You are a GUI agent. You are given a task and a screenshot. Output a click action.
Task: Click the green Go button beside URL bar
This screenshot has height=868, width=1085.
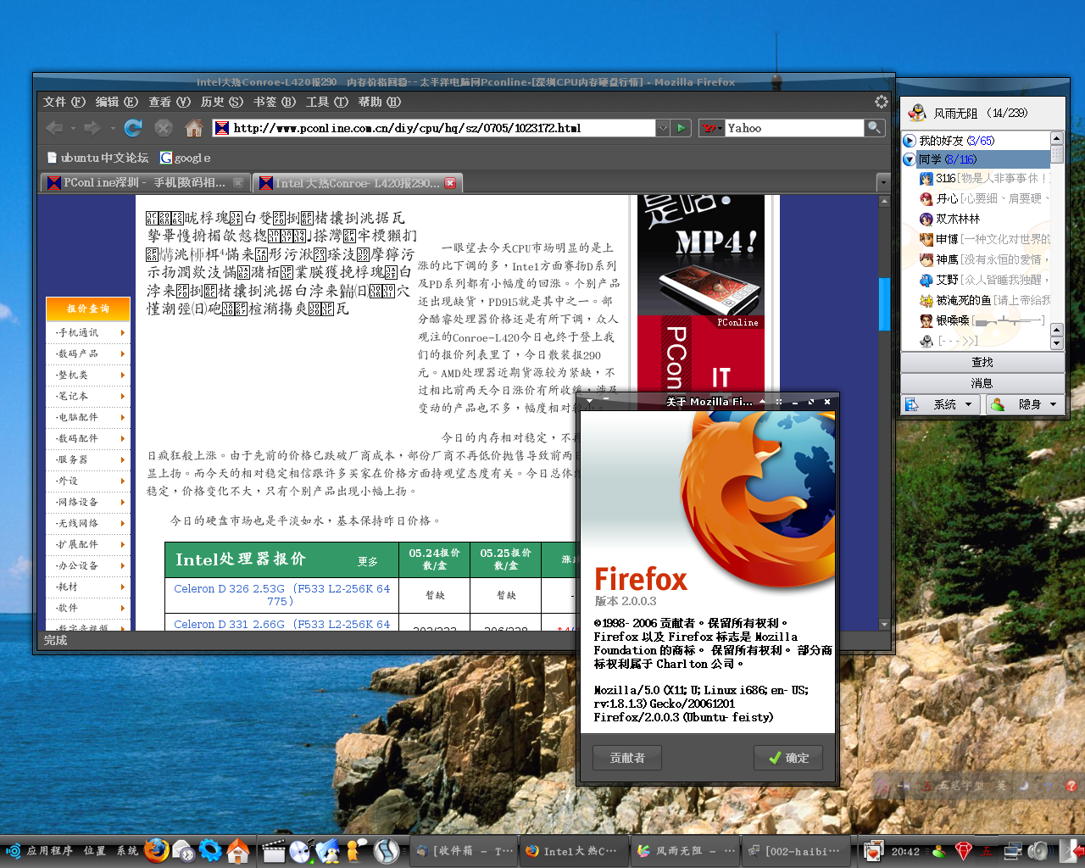681,128
